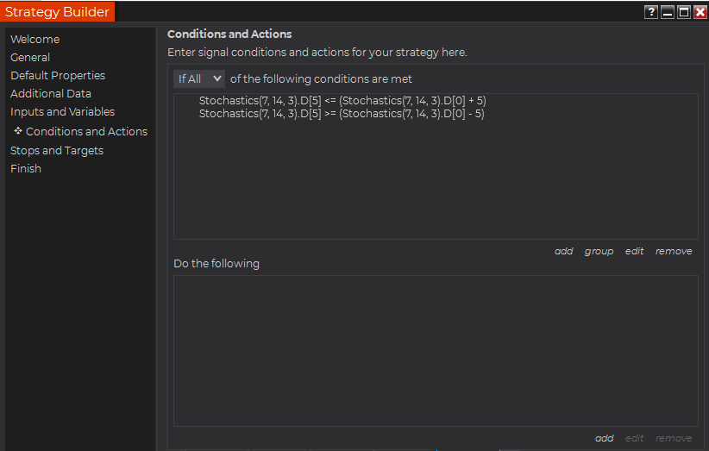This screenshot has width=709, height=451.
Task: Select Default Properties in sidebar
Action: coord(58,75)
